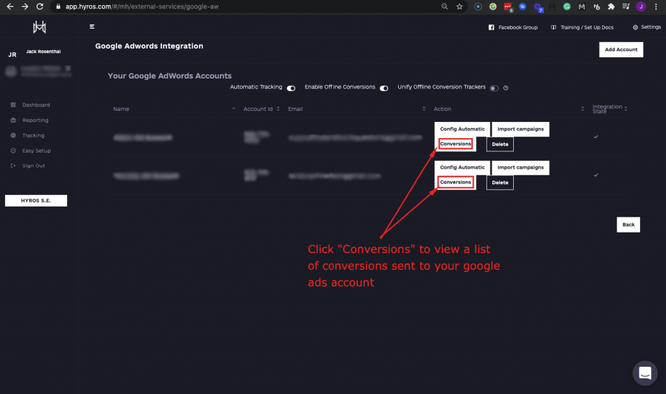Turn on Unify Offline Conversion Trackers
The height and width of the screenshot is (394, 666).
tap(494, 88)
